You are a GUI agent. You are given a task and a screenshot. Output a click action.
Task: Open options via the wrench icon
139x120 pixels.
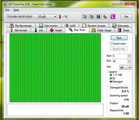pos(105,17)
